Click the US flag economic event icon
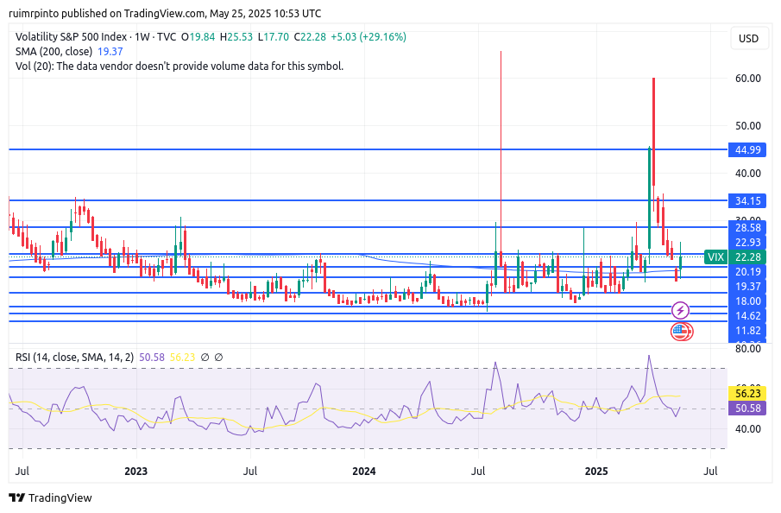 tap(682, 329)
